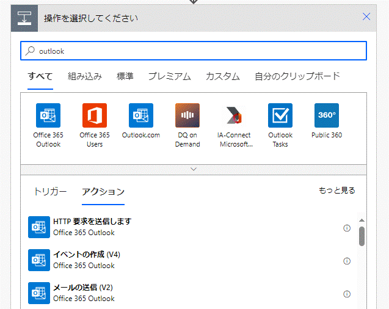Select the Office 365 Outlook connector icon
389x309 pixels.
pyautogui.click(x=48, y=115)
